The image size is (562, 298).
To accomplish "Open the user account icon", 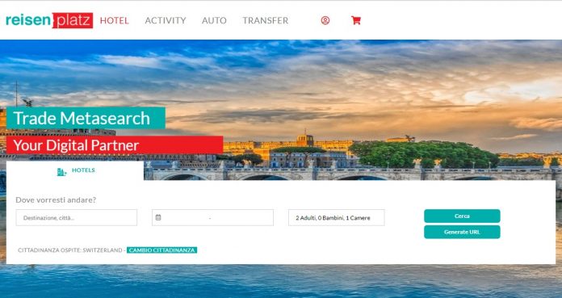I will click(325, 20).
